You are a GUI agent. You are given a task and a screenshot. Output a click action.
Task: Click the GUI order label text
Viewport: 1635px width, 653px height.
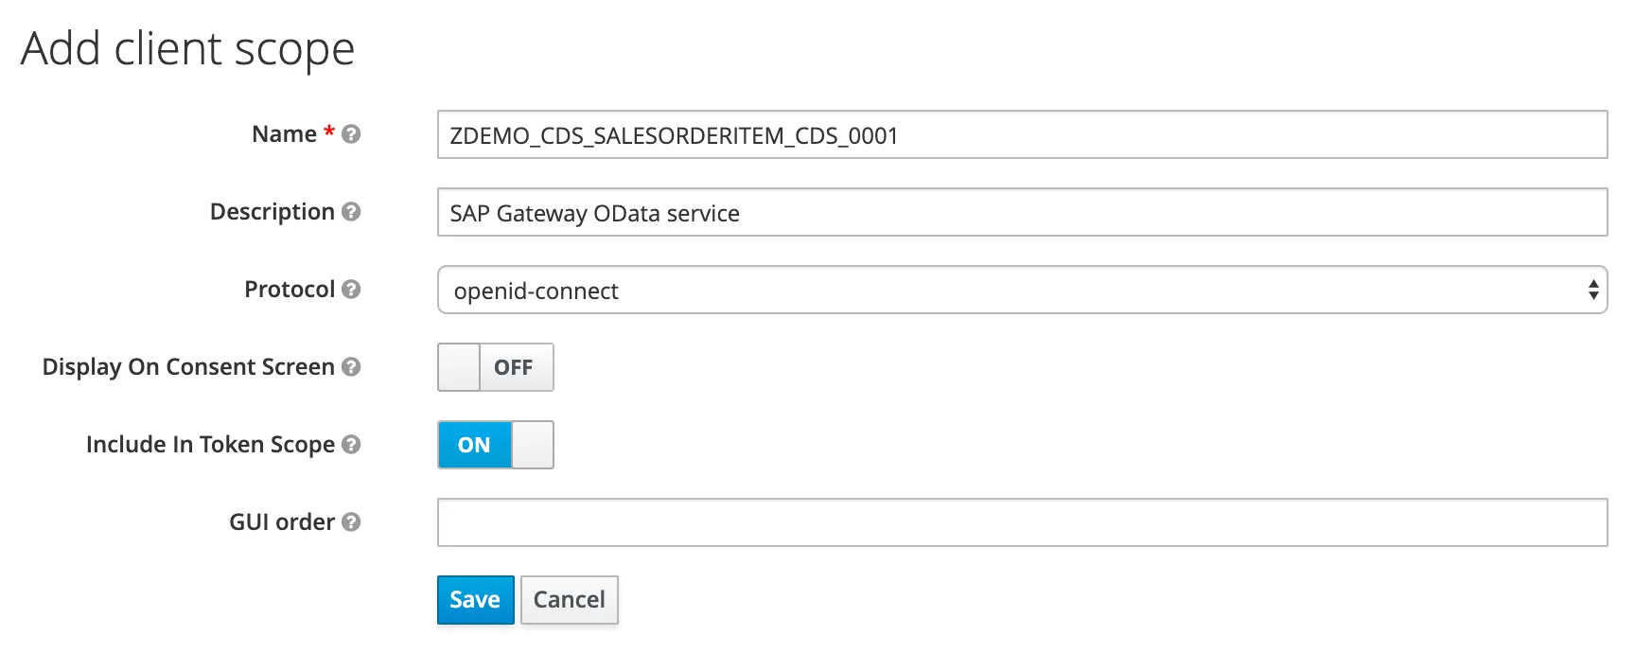pyautogui.click(x=281, y=522)
